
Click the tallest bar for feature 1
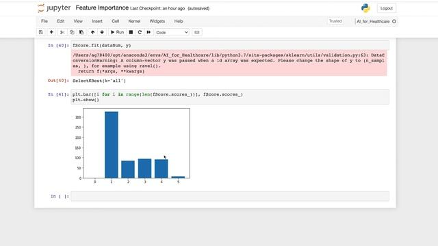tap(112, 145)
